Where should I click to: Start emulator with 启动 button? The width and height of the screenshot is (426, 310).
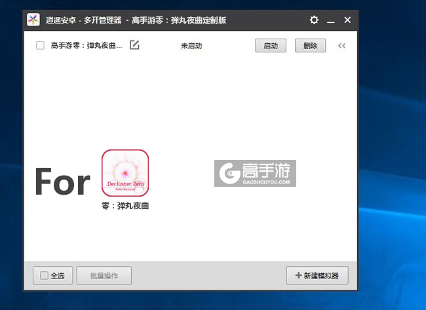click(271, 45)
